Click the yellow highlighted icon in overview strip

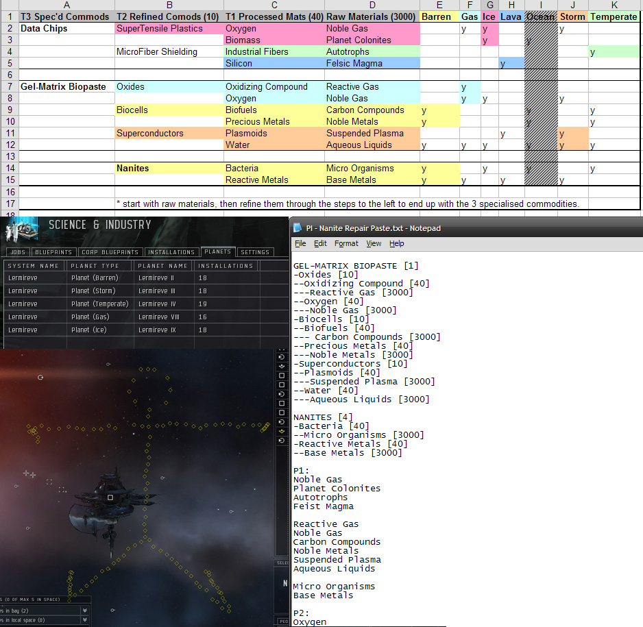(282, 431)
